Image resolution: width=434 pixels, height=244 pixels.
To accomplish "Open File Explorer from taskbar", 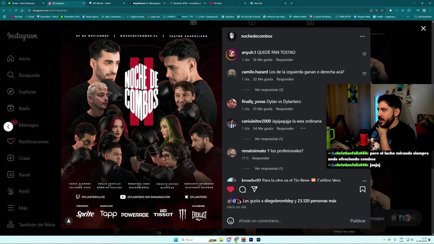I will 222,240.
